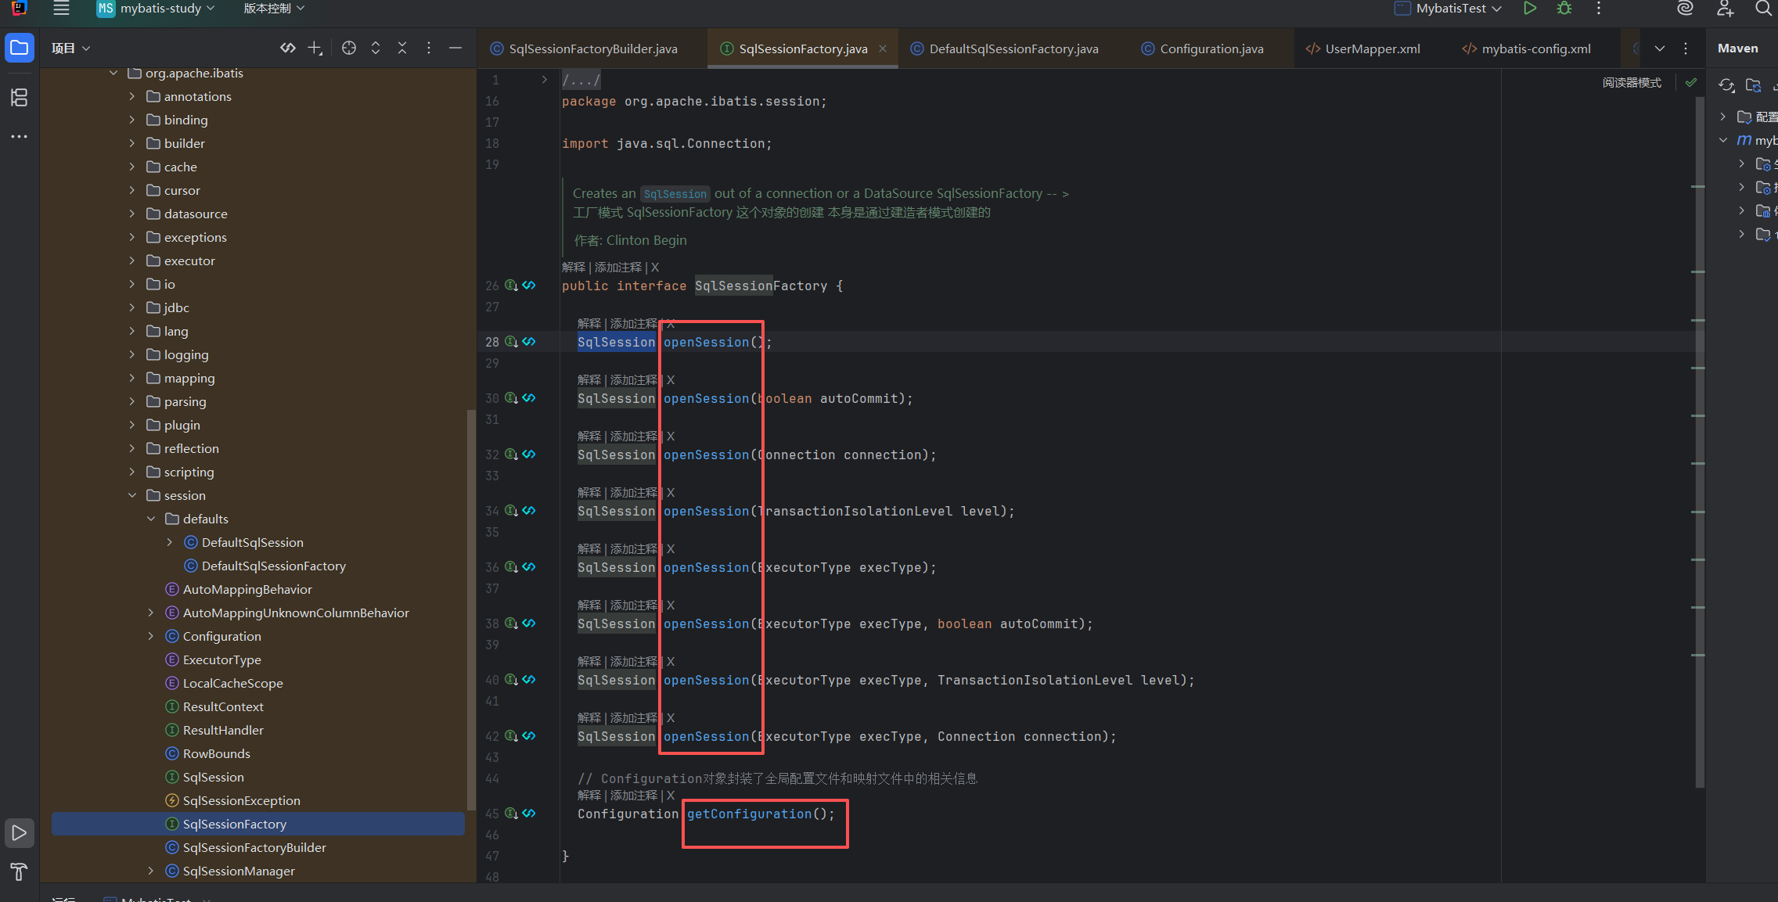
Task: Expand all project tree nodes
Action: pyautogui.click(x=376, y=49)
